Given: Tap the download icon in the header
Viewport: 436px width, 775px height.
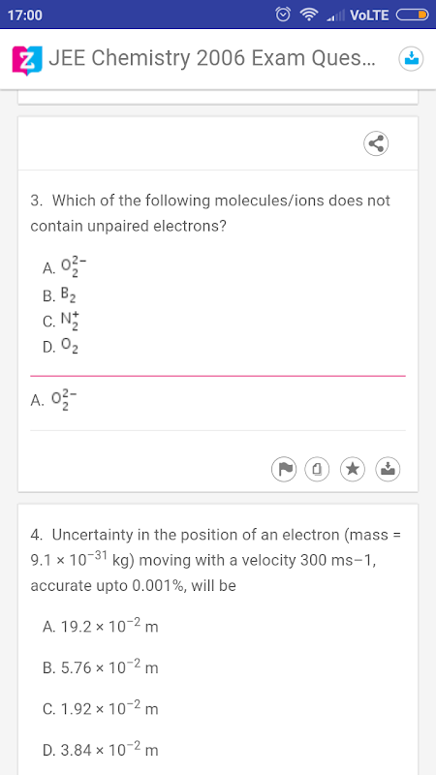Looking at the screenshot, I should point(411,59).
